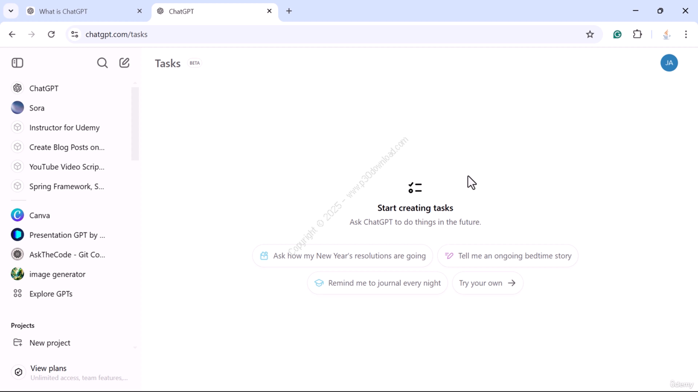Open the Grammarly extension icon
Viewport: 698px width, 392px height.
point(617,34)
